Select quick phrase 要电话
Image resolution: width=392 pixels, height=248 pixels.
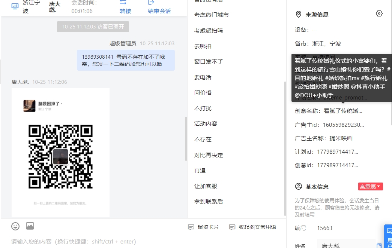coord(203,77)
